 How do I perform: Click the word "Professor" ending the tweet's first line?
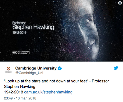(100, 81)
